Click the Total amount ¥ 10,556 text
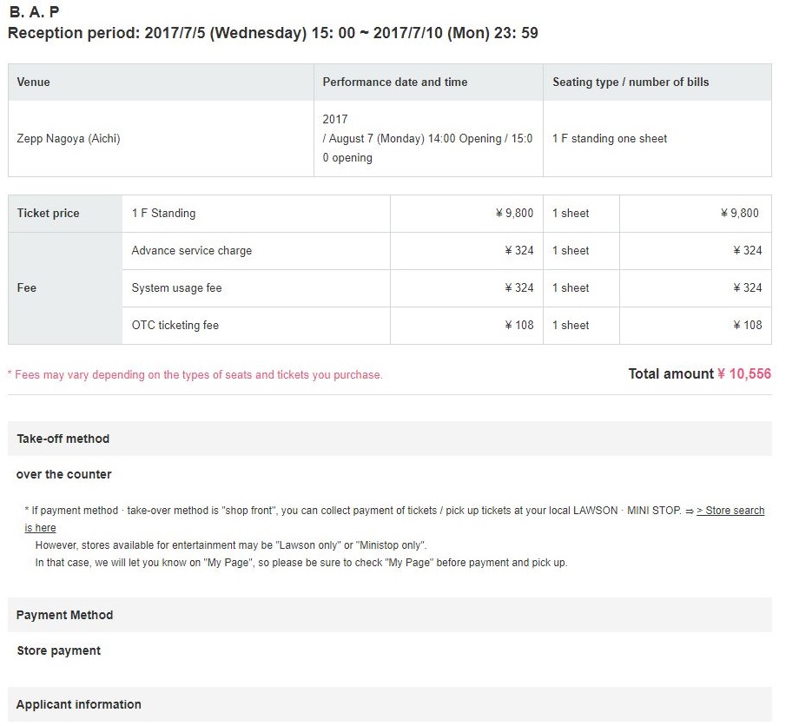Viewport: 799px width, 726px height. point(699,374)
